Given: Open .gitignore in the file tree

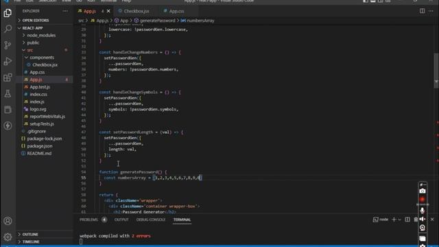Looking at the screenshot, I should (x=36, y=131).
